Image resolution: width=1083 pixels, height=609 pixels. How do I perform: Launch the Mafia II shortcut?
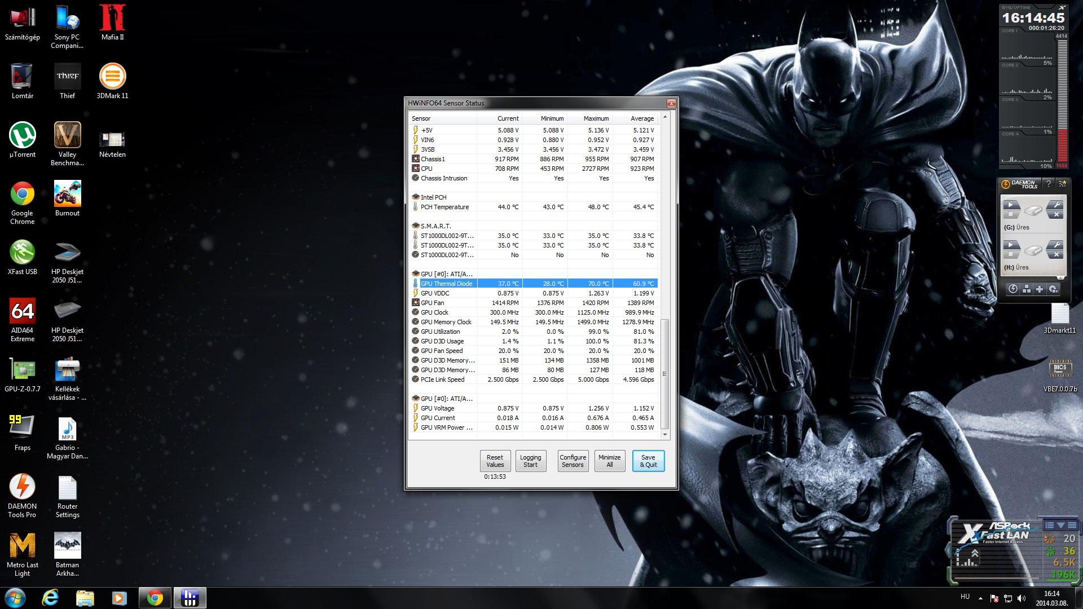[x=112, y=23]
